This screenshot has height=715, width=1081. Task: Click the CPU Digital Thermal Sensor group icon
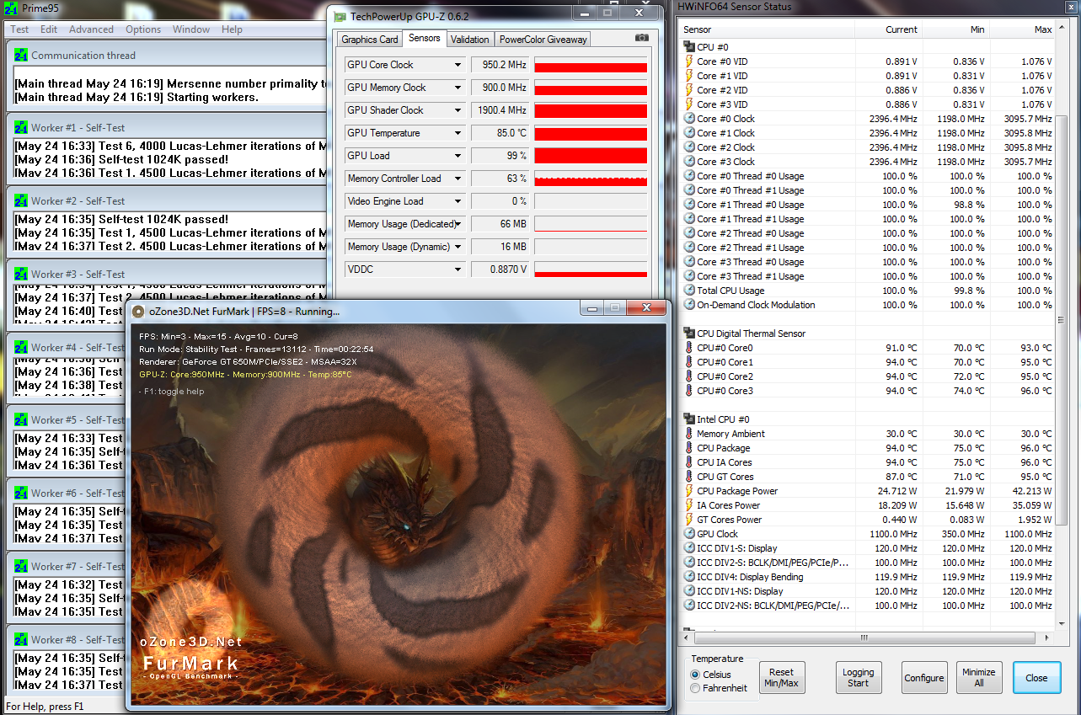point(689,333)
